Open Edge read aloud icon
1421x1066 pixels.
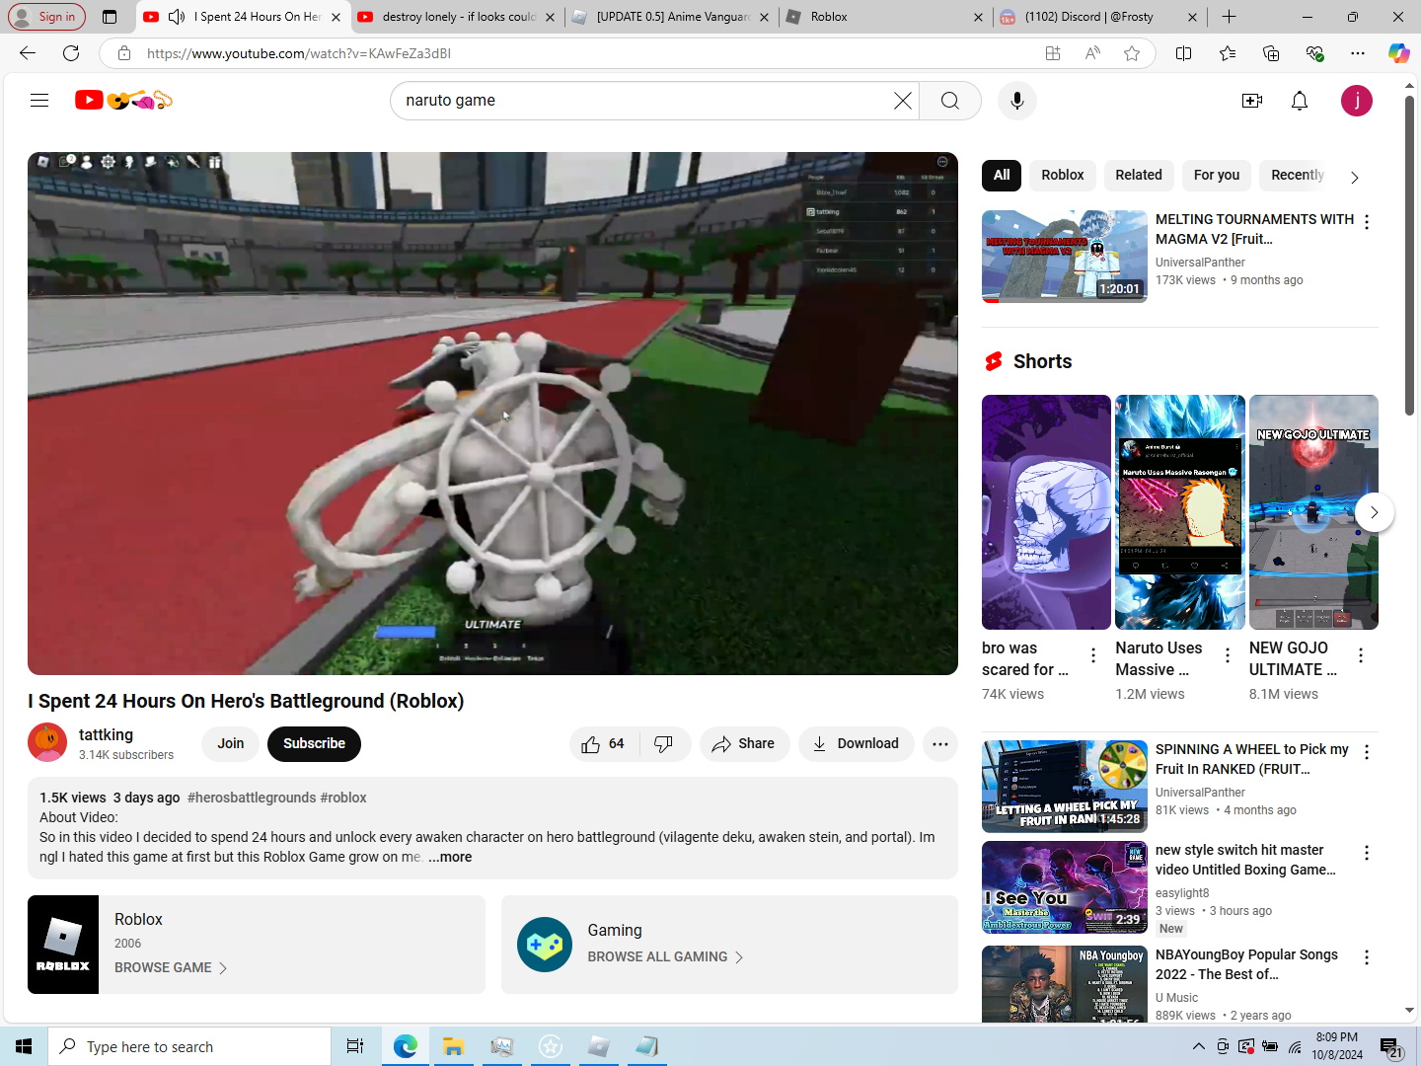[1092, 53]
